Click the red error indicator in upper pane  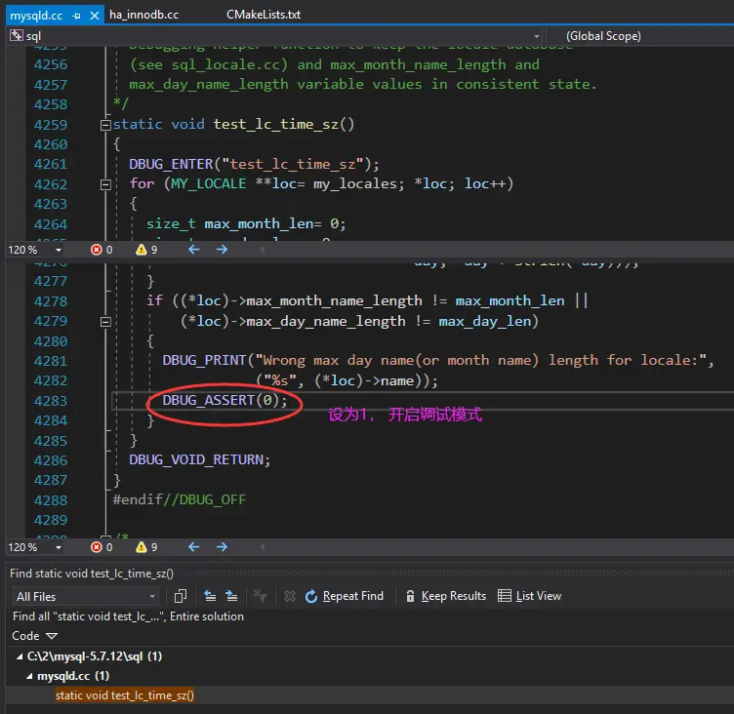pos(97,250)
